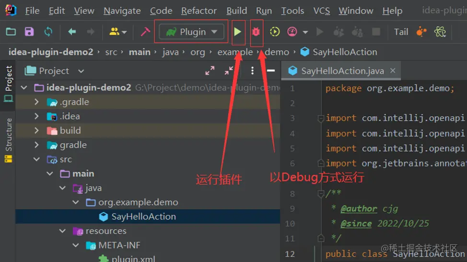Click the Tail toolbar button
467x262 pixels.
[401, 32]
